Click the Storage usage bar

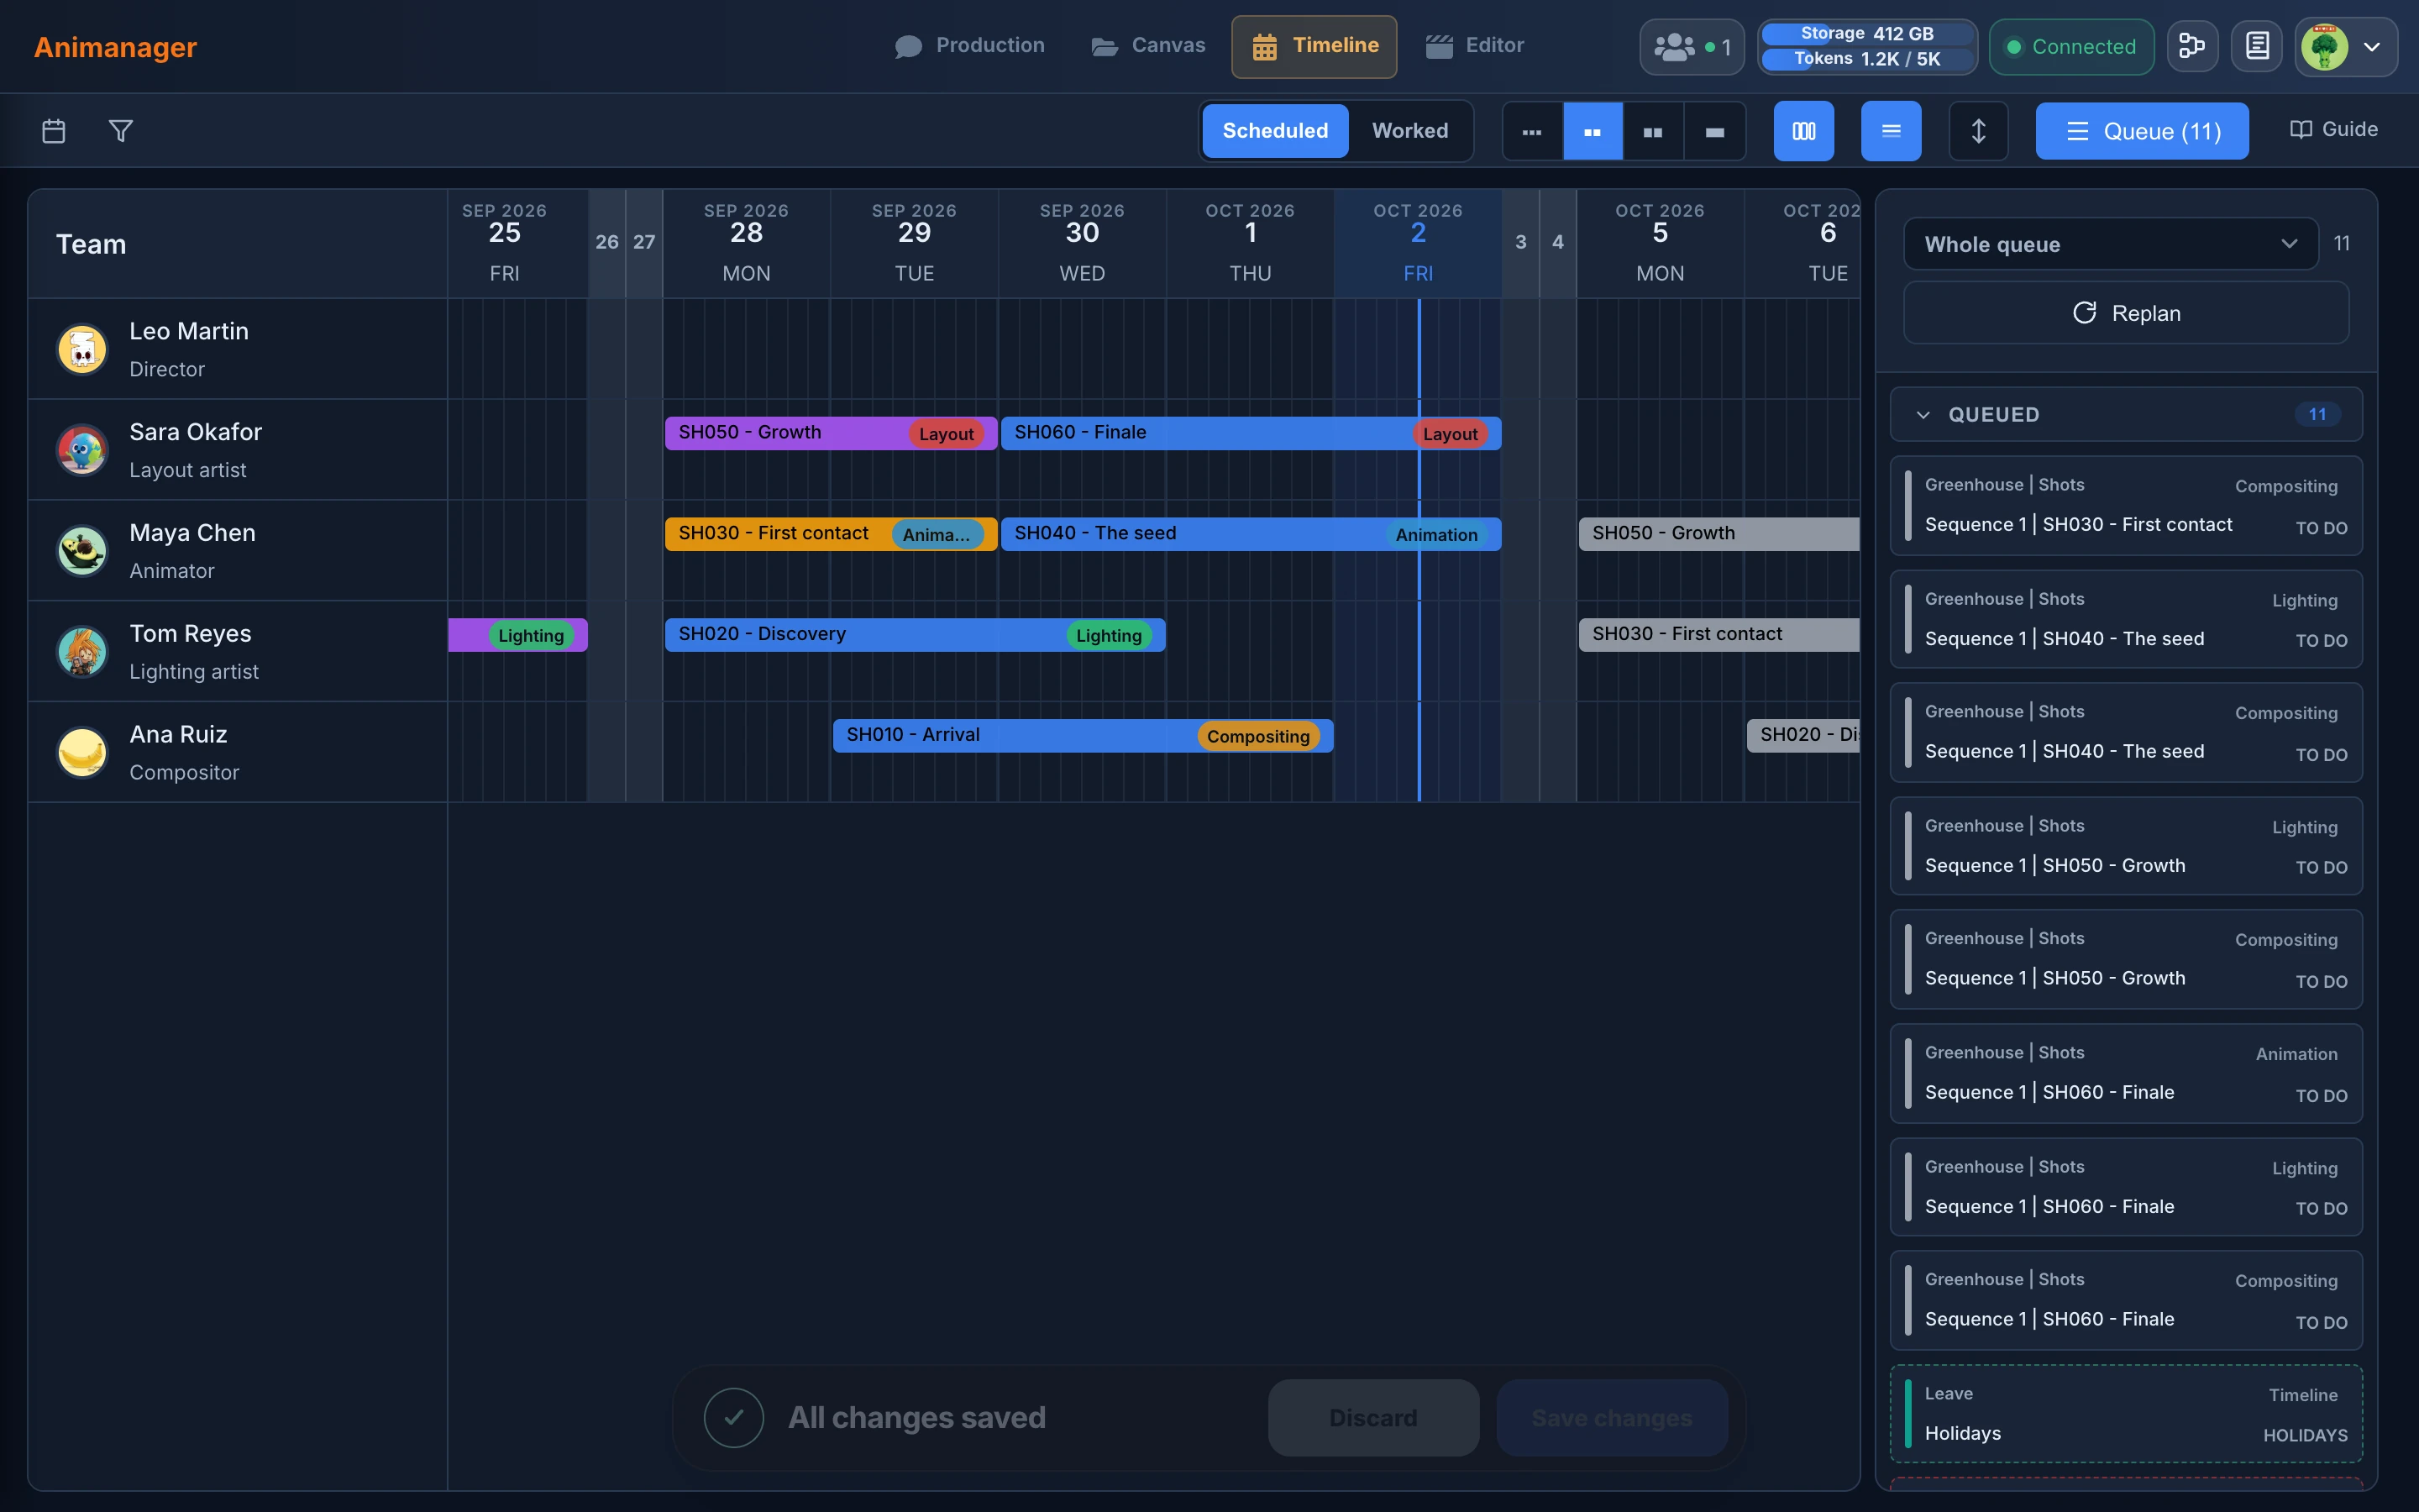click(x=1867, y=34)
